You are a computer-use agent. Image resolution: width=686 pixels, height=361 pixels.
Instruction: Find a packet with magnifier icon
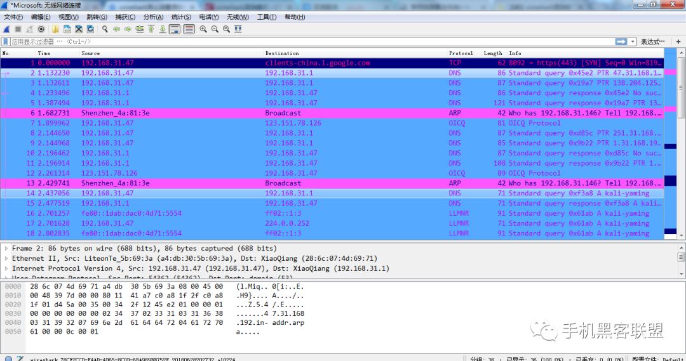pos(105,29)
